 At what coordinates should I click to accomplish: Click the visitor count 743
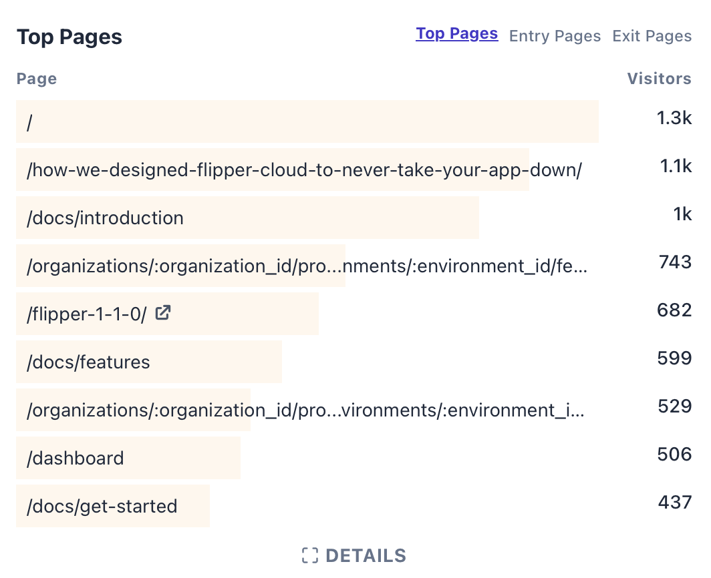coord(675,262)
